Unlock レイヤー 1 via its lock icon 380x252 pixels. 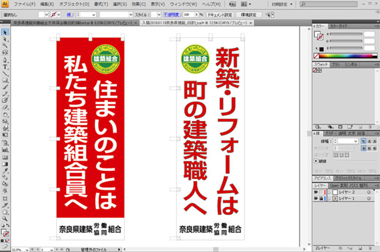321,198
